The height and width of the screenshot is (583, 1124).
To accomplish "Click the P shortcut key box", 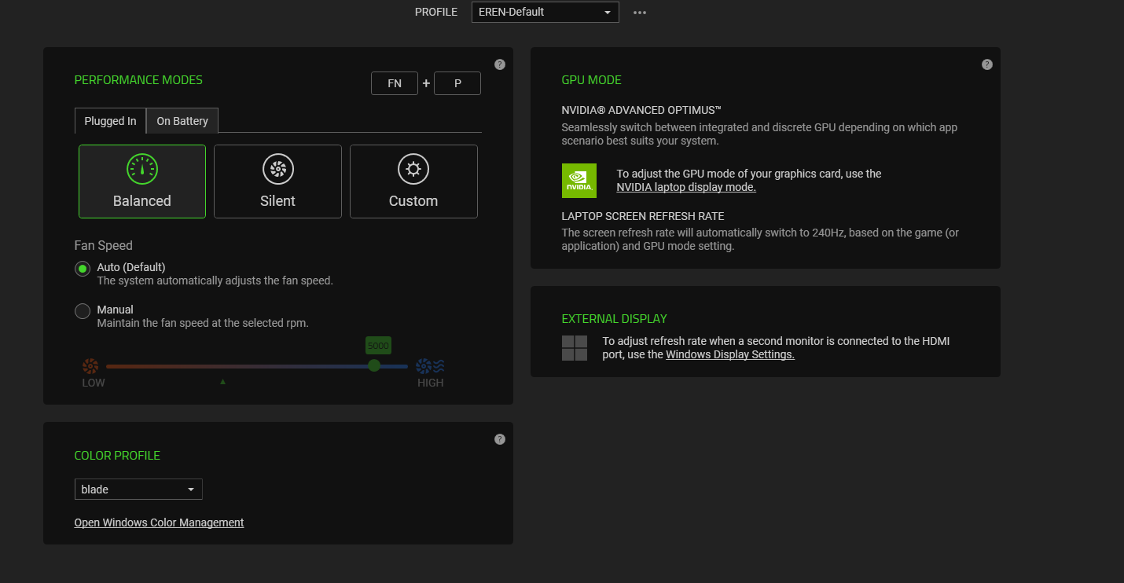I will (x=457, y=83).
